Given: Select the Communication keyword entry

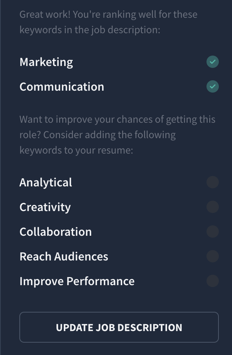Looking at the screenshot, I should click(61, 86).
